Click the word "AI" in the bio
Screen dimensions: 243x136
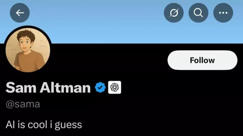[x=10, y=124]
